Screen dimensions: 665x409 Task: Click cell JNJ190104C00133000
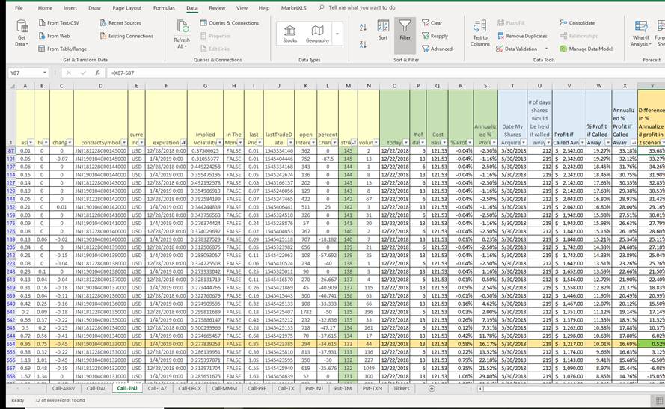(100, 344)
